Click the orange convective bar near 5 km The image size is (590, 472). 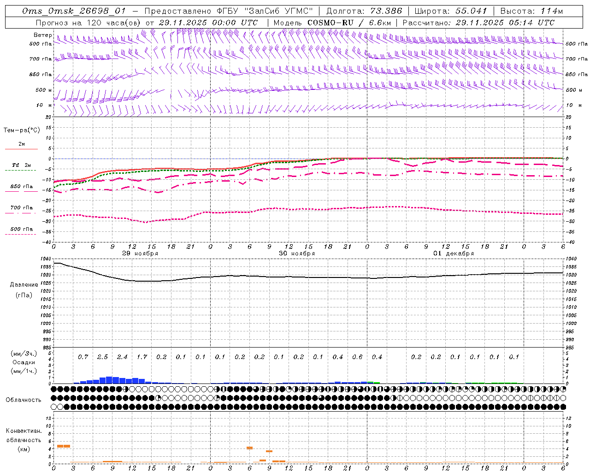[x=64, y=446]
